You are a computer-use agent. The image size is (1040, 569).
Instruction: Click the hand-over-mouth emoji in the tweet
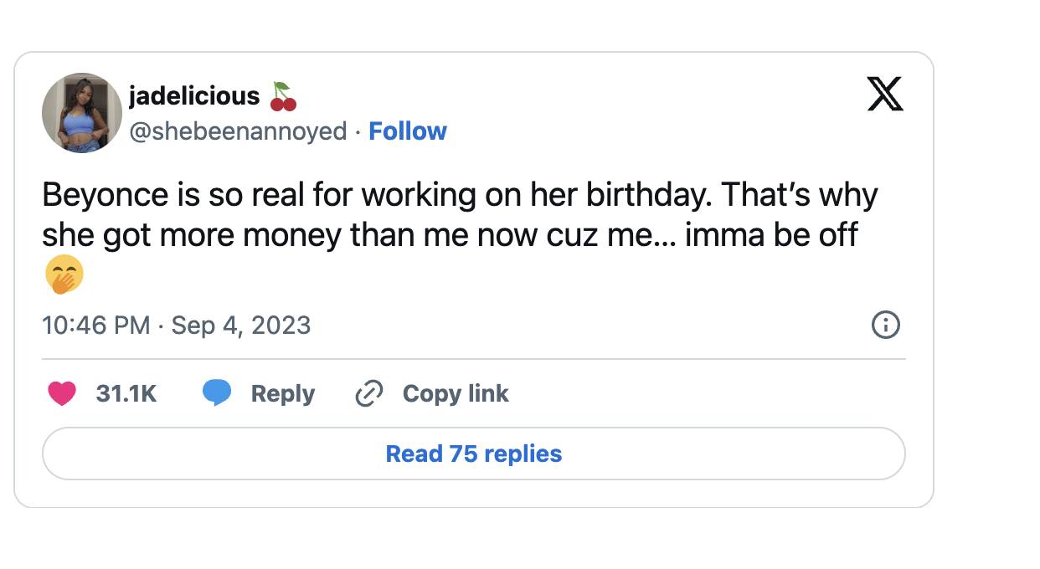(64, 277)
